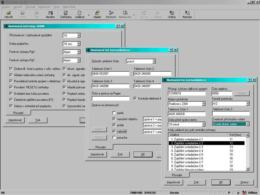This screenshot has height=195, width=260.
Task: Click scroll down arrow in event codes list
Action: 248,169
